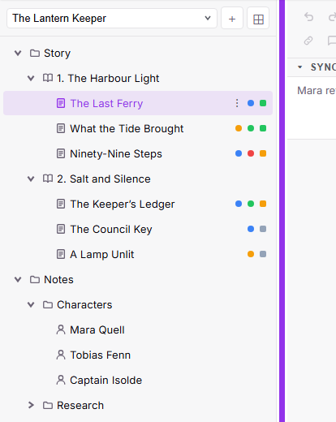Click green square on The Last Ferry
The image size is (336, 422).
click(263, 103)
